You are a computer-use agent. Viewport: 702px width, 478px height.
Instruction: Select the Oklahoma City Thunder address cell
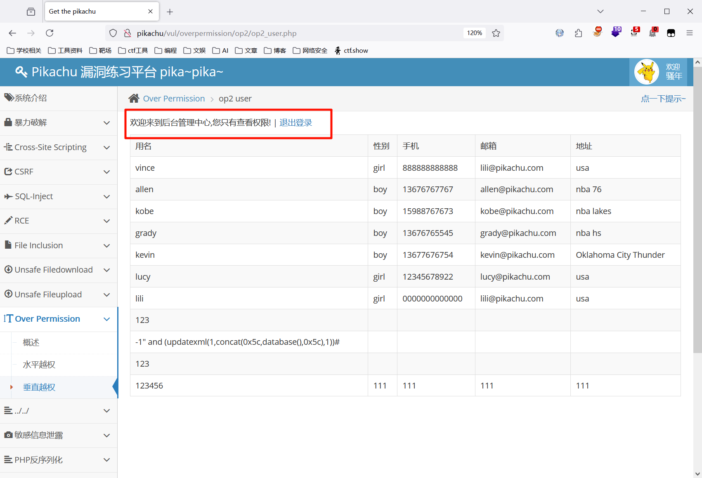pos(625,255)
